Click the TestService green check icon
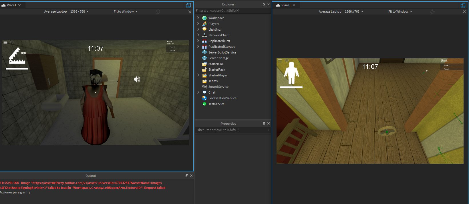Viewport: 469px width, 204px height. (204, 104)
